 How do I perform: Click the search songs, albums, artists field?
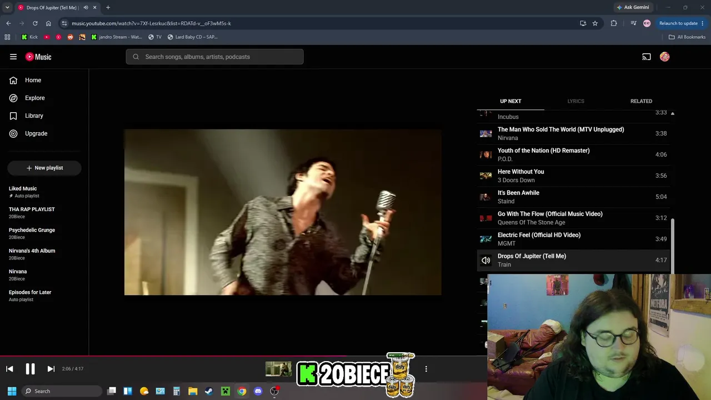[214, 57]
